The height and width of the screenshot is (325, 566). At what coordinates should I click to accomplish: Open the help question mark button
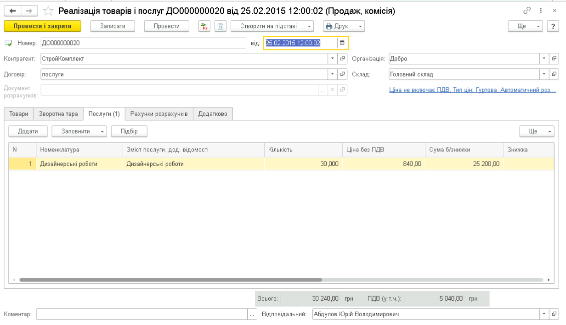pos(553,26)
